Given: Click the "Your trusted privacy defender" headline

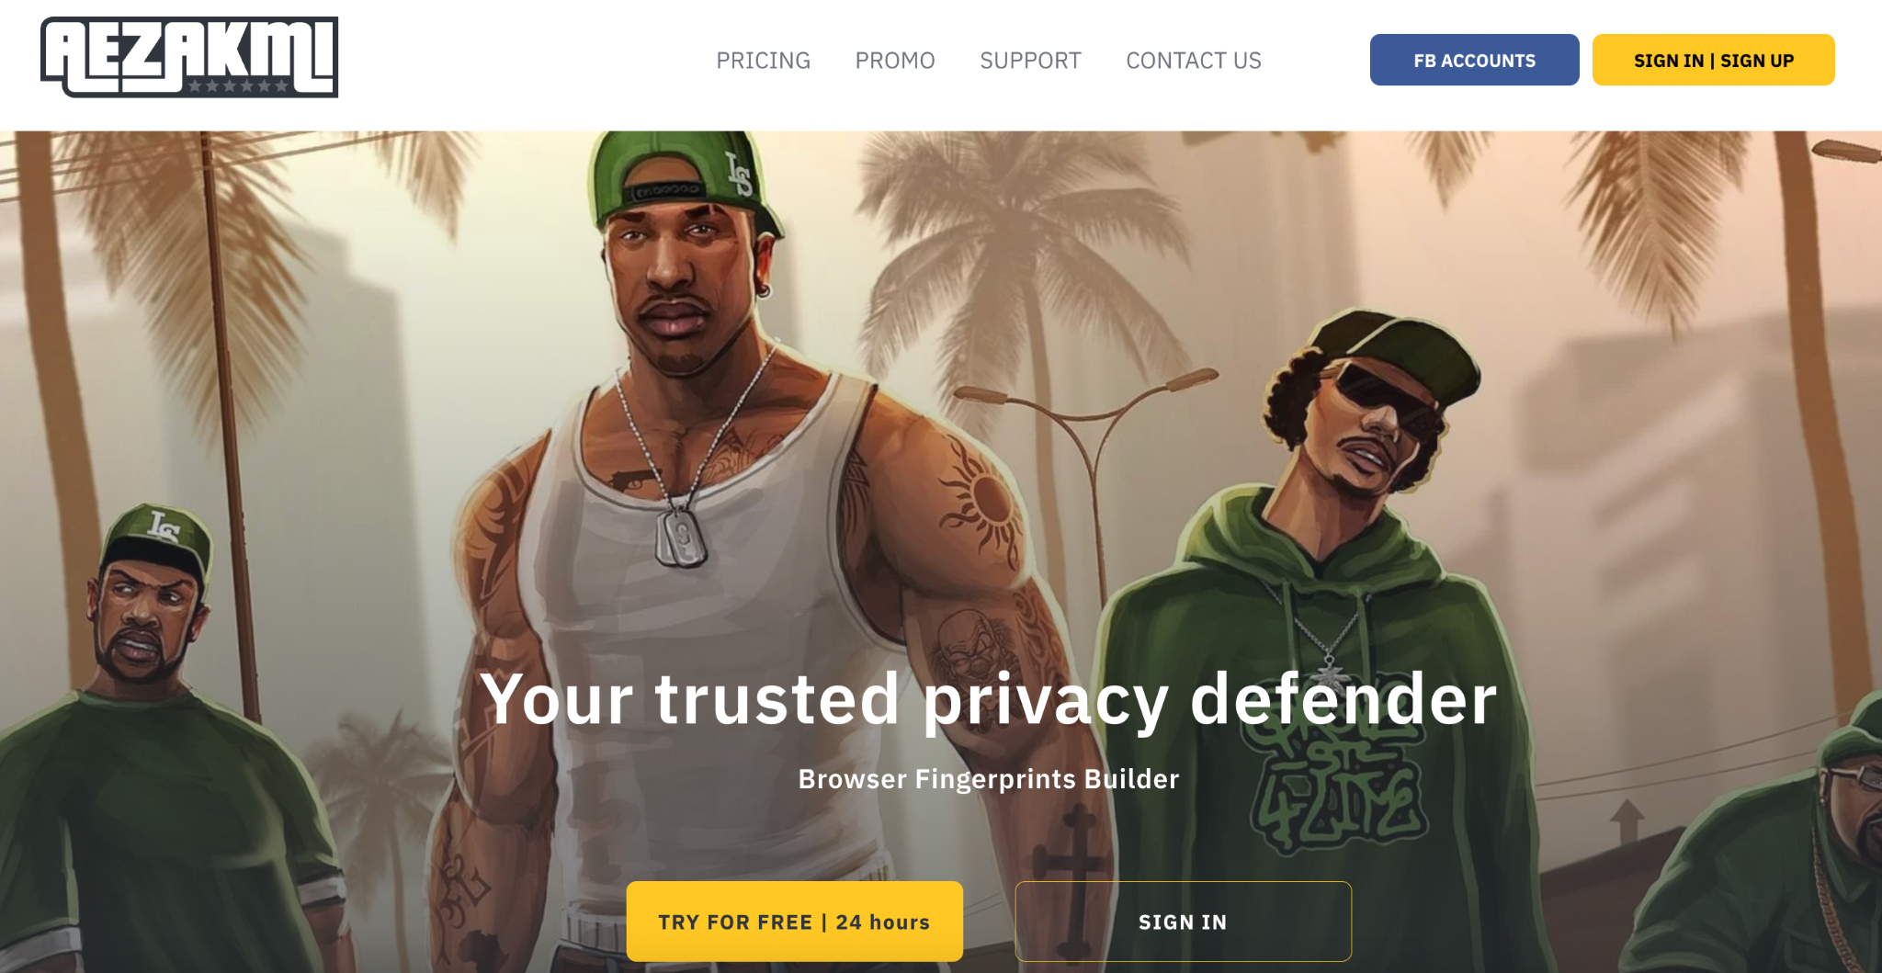Looking at the screenshot, I should click(988, 699).
